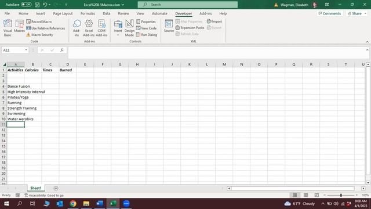Viewport: 371px width, 209px height.
Task: Open Macro Security settings
Action: (39, 35)
